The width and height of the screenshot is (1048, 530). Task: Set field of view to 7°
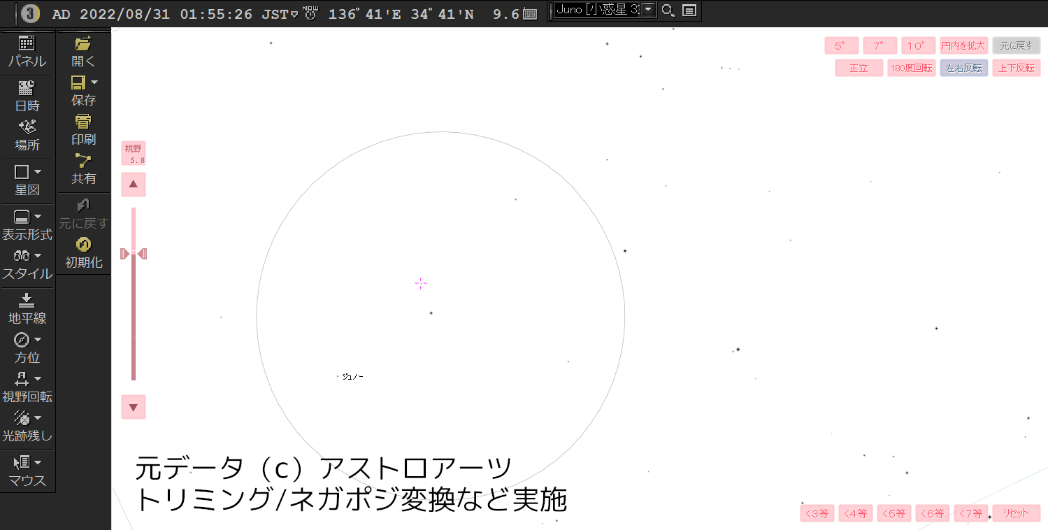tap(880, 46)
